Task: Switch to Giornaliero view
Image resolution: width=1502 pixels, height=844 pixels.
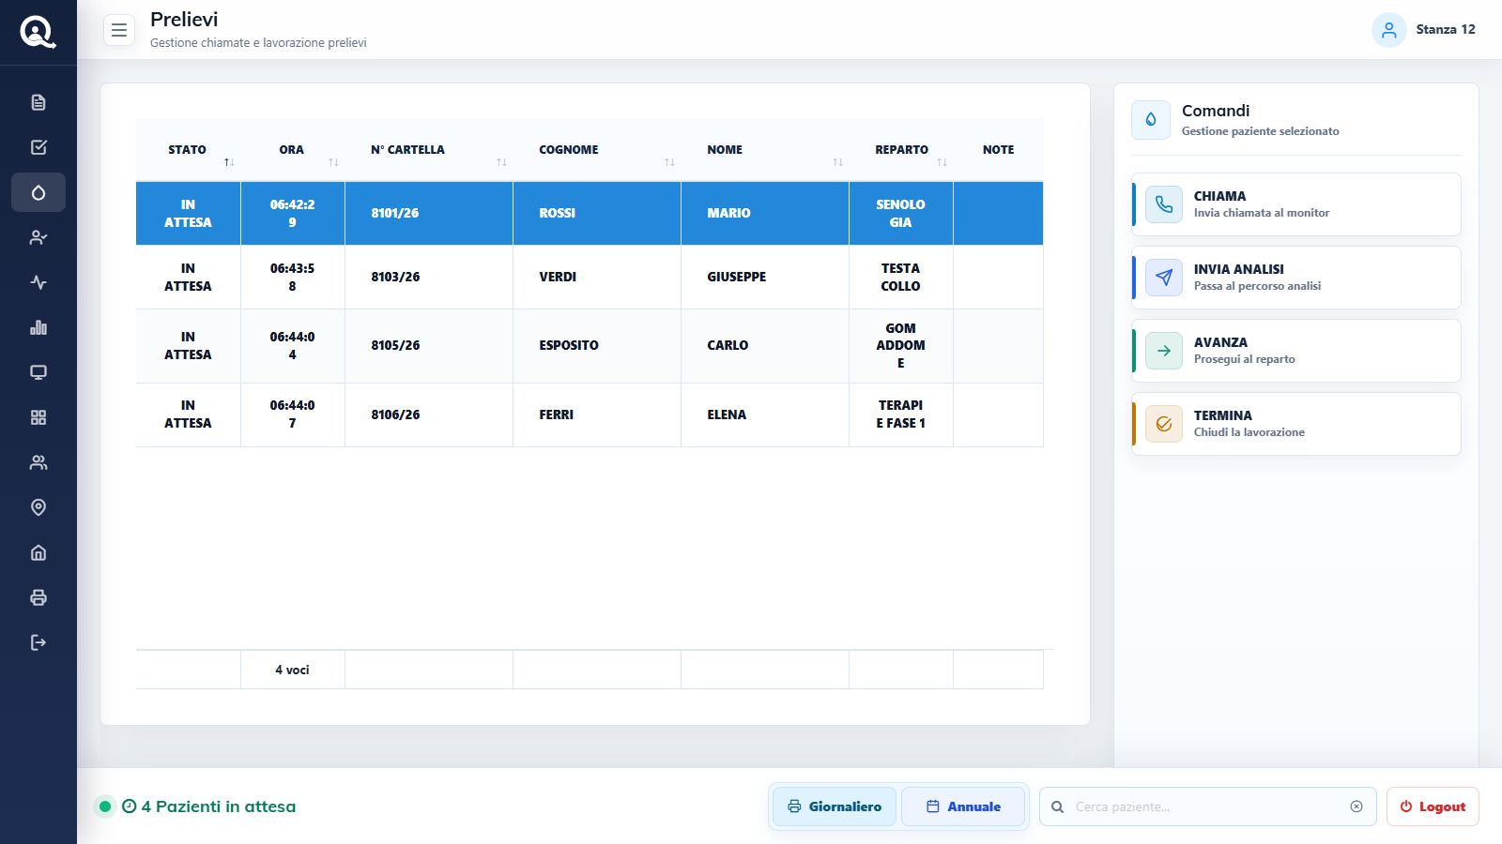Action: (835, 806)
